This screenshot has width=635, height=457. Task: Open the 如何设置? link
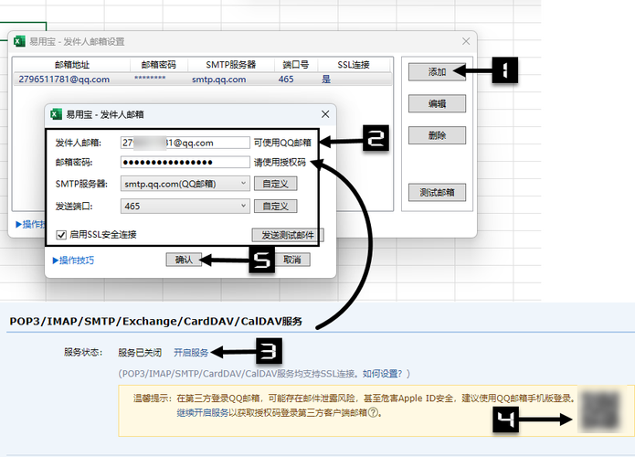[x=382, y=374]
